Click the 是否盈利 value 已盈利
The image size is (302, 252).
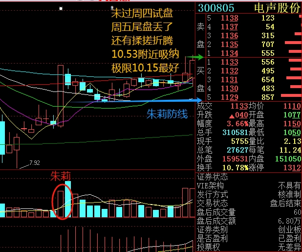(289, 238)
